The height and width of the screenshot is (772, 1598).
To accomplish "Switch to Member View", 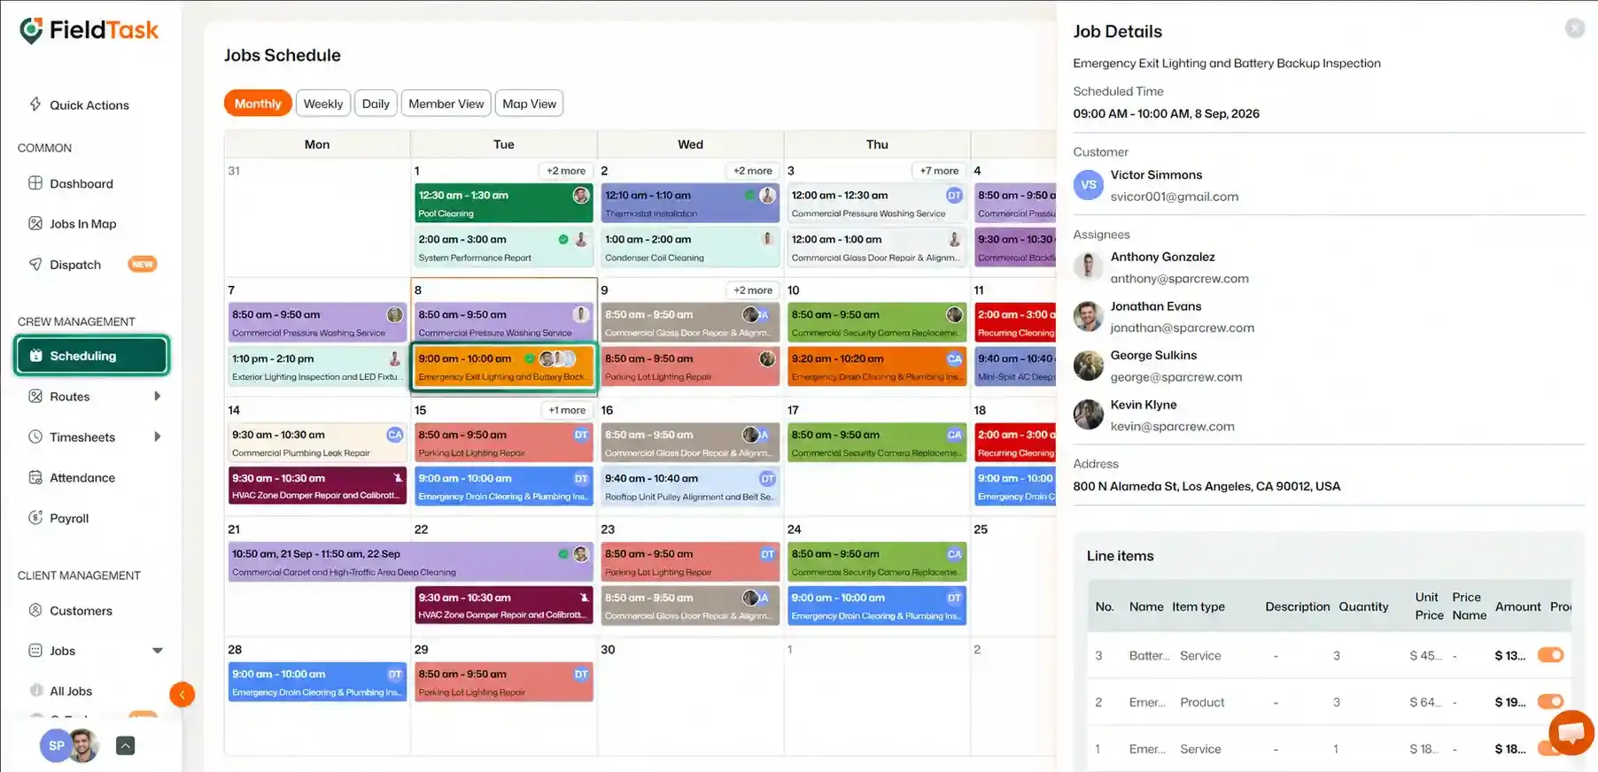I will (446, 104).
